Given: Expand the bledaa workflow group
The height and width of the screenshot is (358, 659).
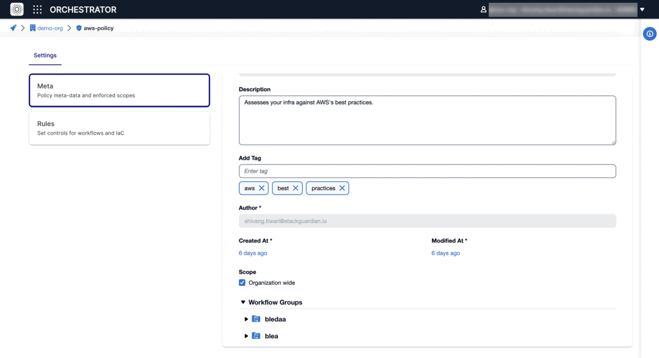Looking at the screenshot, I should (246, 319).
